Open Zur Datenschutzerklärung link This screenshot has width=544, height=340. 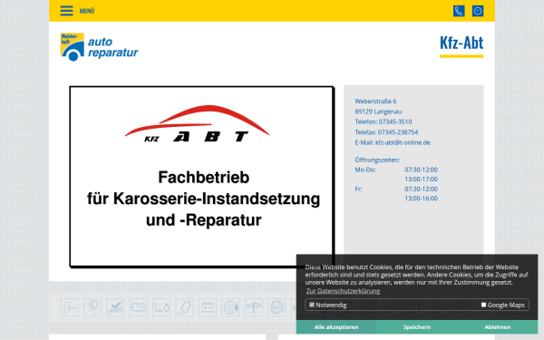[343, 291]
